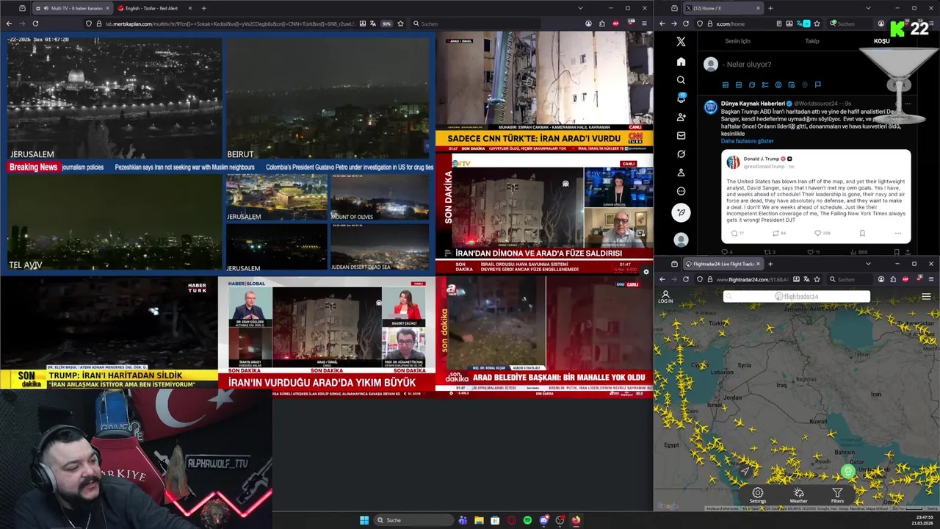Open the X Messages envelope icon
Viewport: 940px width, 529px height.
681,136
